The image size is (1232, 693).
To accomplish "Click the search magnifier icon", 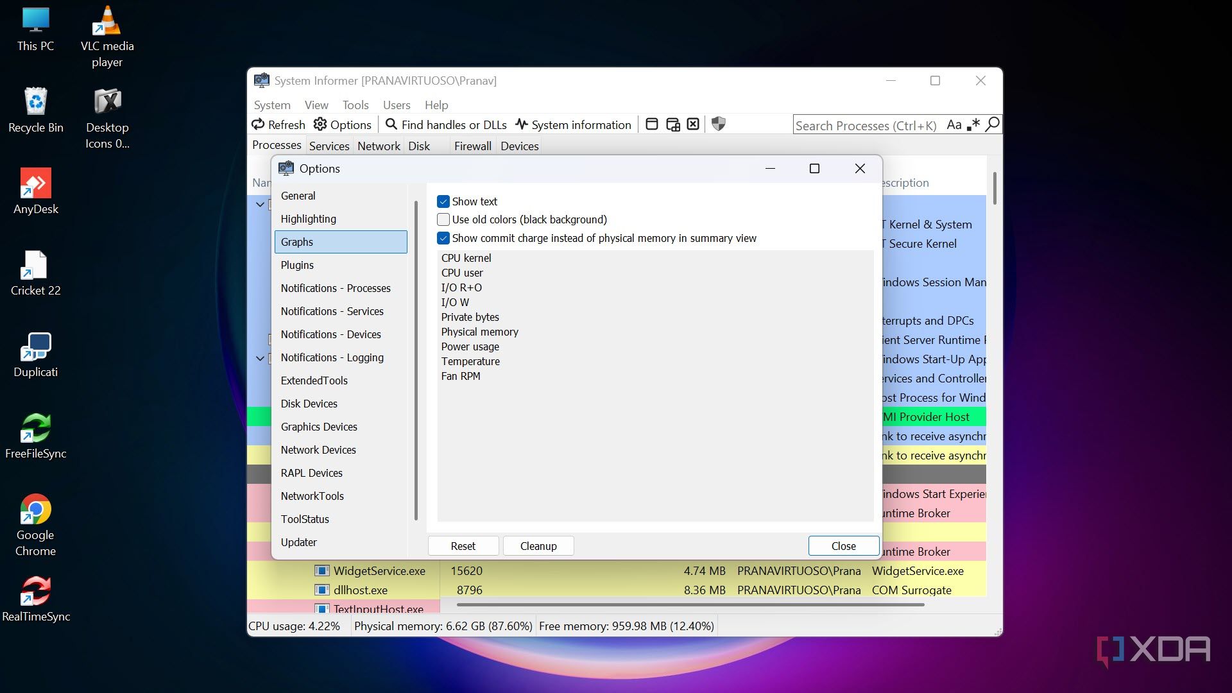I will [993, 124].
